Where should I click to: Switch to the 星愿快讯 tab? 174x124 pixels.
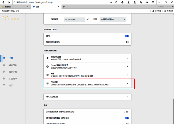[15, 7]
